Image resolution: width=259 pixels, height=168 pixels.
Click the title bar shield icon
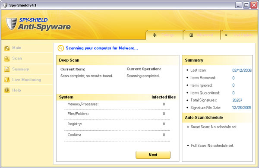pyautogui.click(x=5, y=5)
